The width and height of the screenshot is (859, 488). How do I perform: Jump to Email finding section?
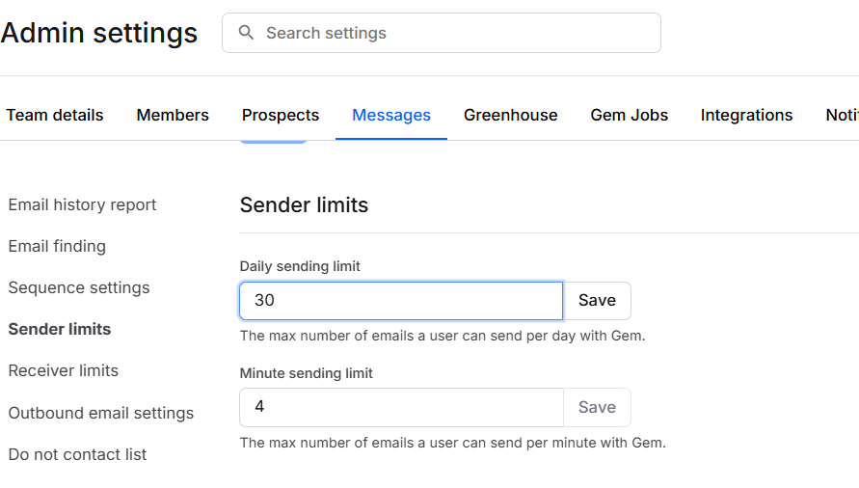[57, 246]
